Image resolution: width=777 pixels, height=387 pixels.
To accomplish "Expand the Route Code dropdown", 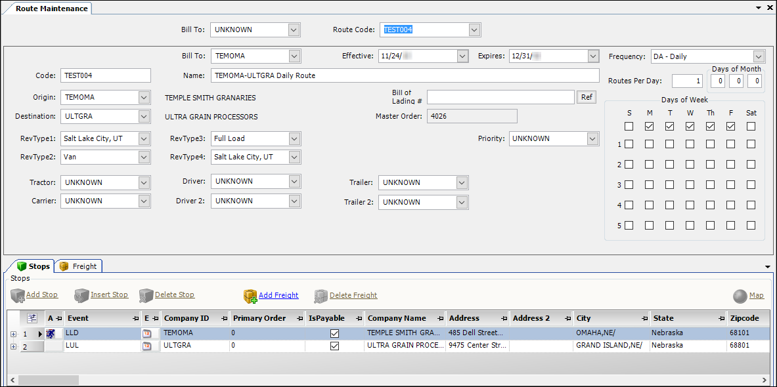I will pos(474,30).
